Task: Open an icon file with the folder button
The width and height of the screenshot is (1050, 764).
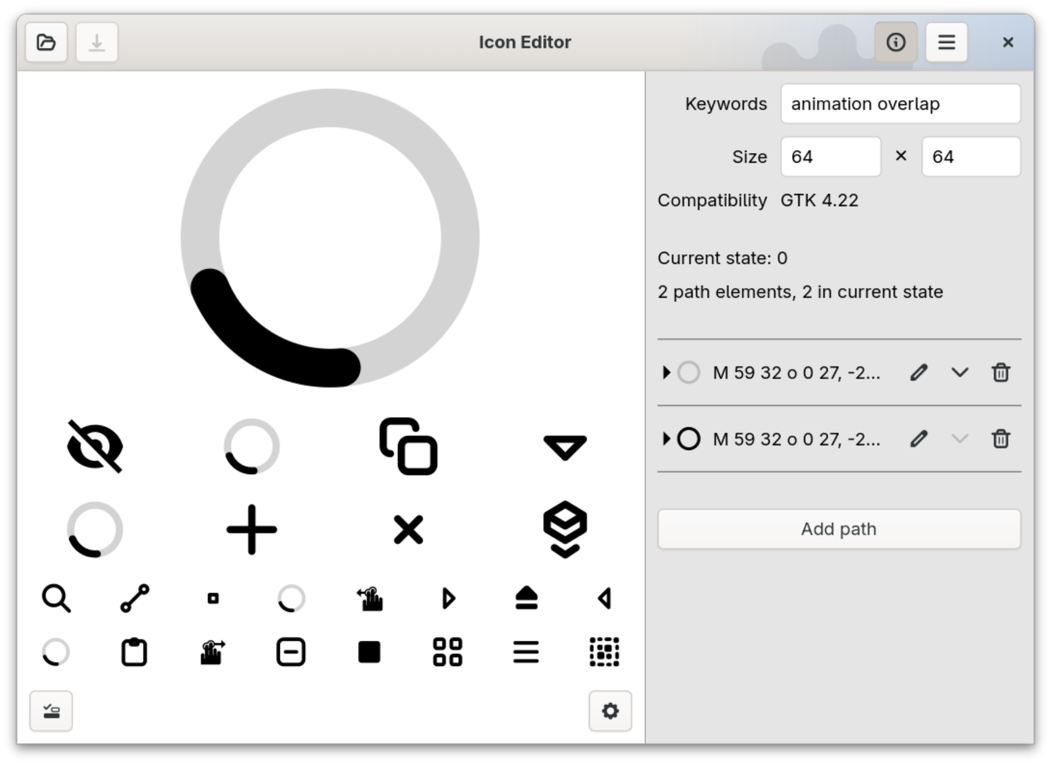Action: 46,42
